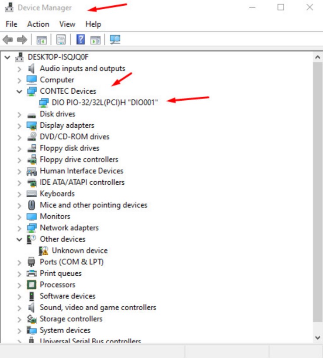Click the Mice and other pointing devices icon
This screenshot has width=323, height=358.
[x=31, y=205]
